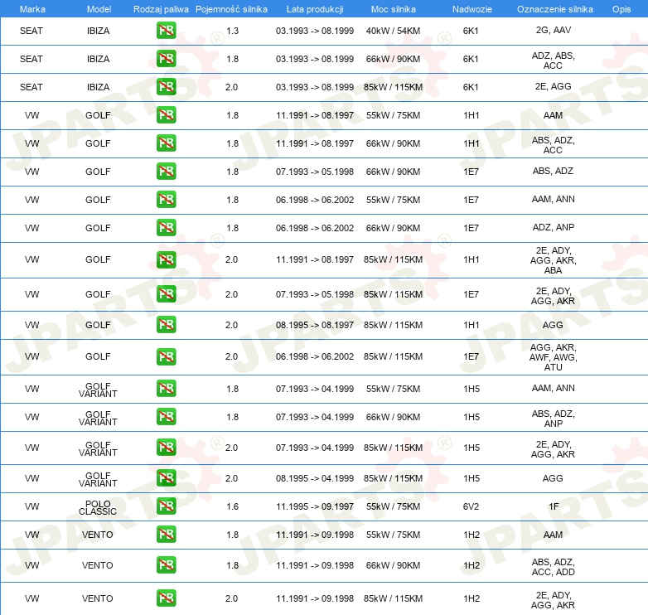Click fuel icon in GOLF row ending ATU
This screenshot has width=648, height=615.
click(166, 356)
